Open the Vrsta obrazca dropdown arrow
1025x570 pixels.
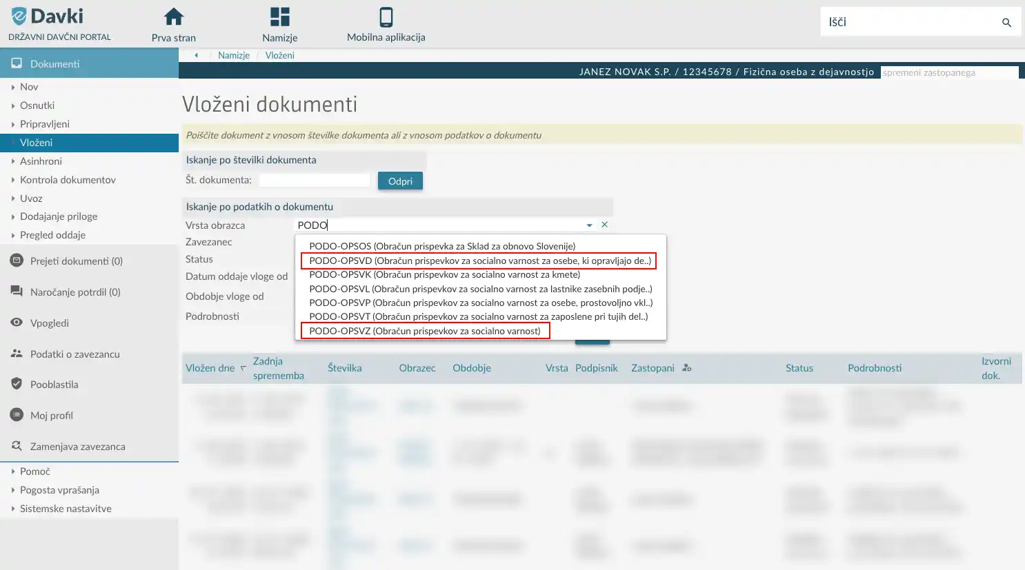pyautogui.click(x=588, y=225)
